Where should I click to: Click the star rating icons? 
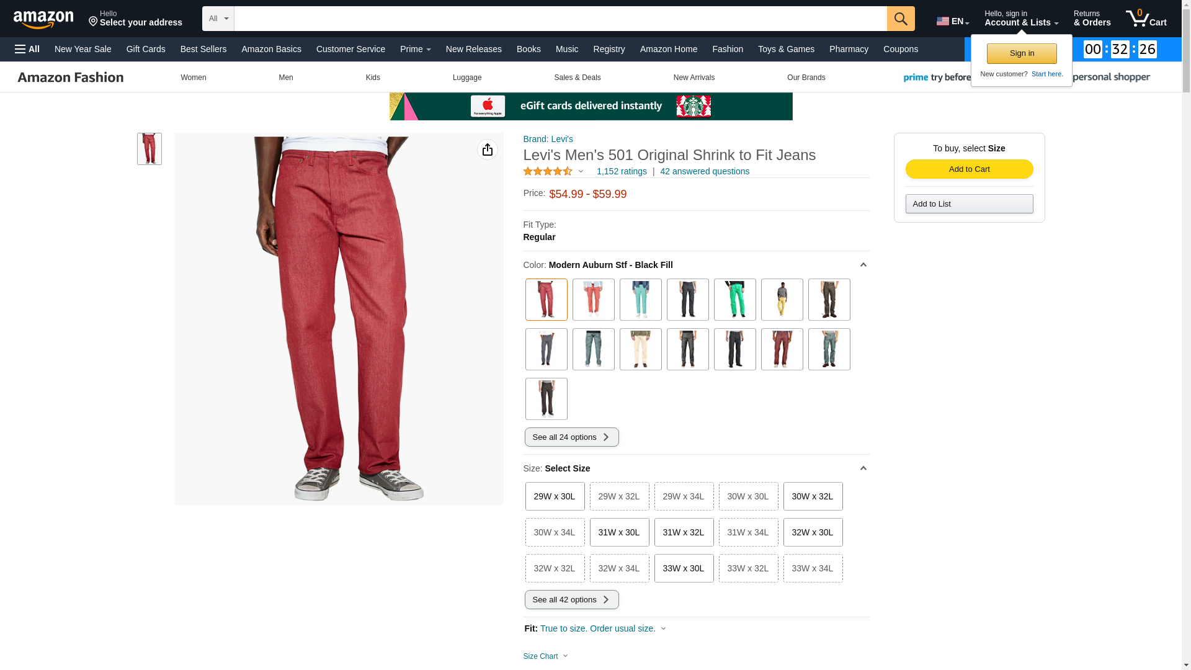click(548, 171)
